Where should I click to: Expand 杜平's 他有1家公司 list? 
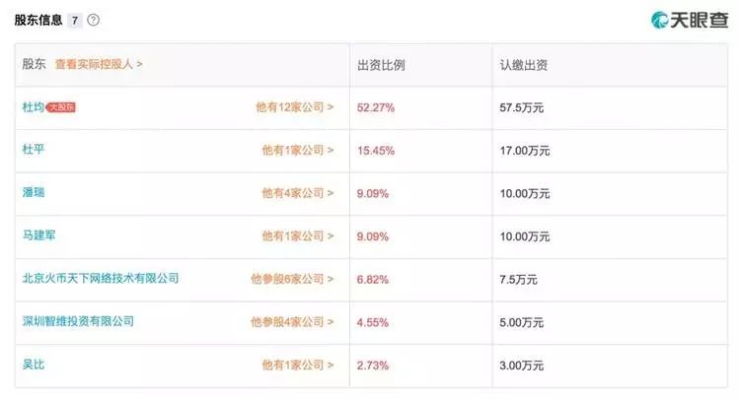pyautogui.click(x=297, y=151)
